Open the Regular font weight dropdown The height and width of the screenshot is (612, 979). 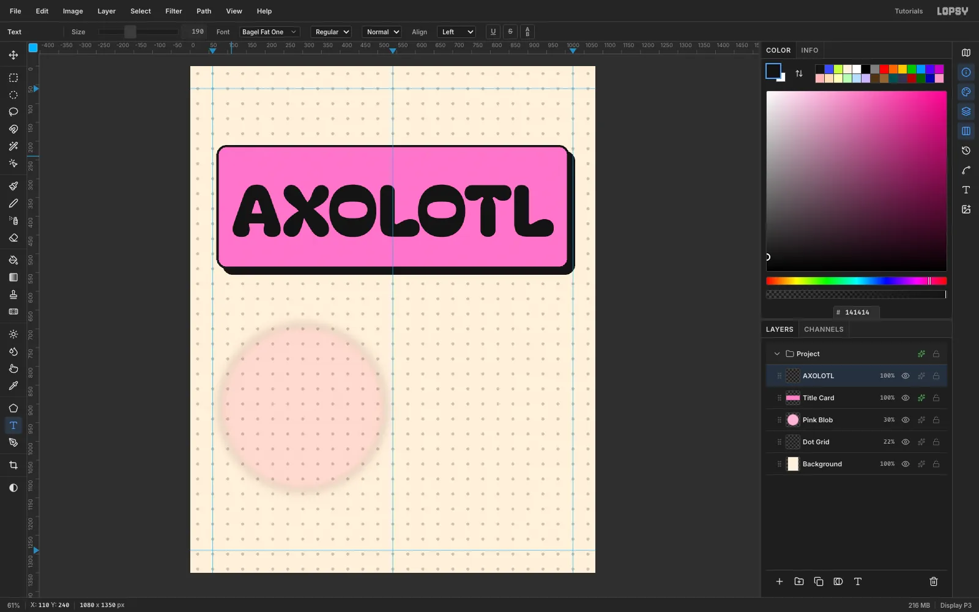pyautogui.click(x=331, y=32)
